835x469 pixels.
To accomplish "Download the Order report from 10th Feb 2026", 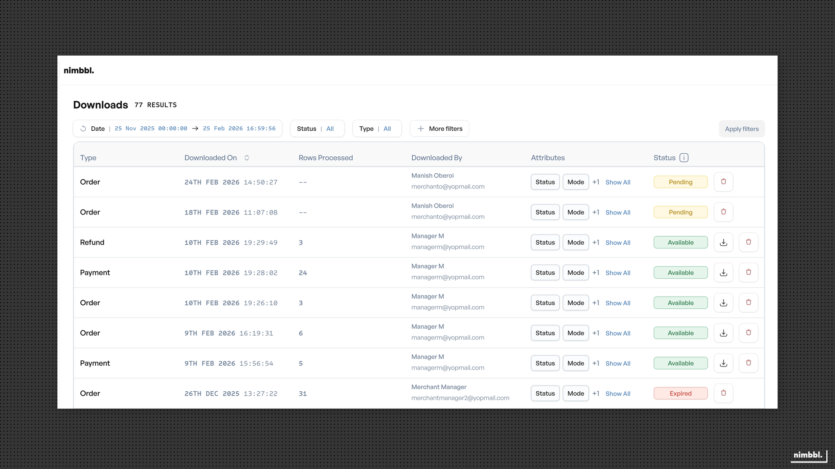I will click(723, 302).
